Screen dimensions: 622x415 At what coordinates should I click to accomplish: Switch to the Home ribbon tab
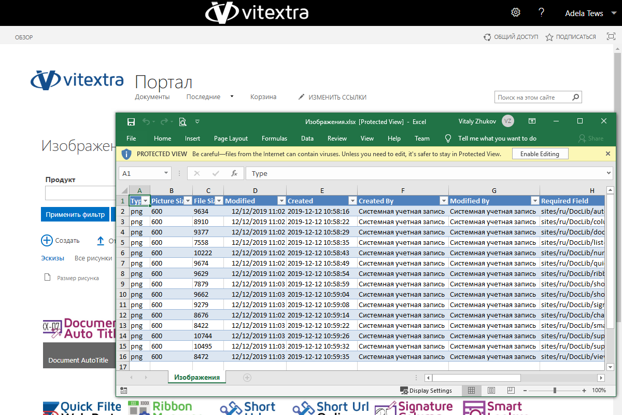162,139
